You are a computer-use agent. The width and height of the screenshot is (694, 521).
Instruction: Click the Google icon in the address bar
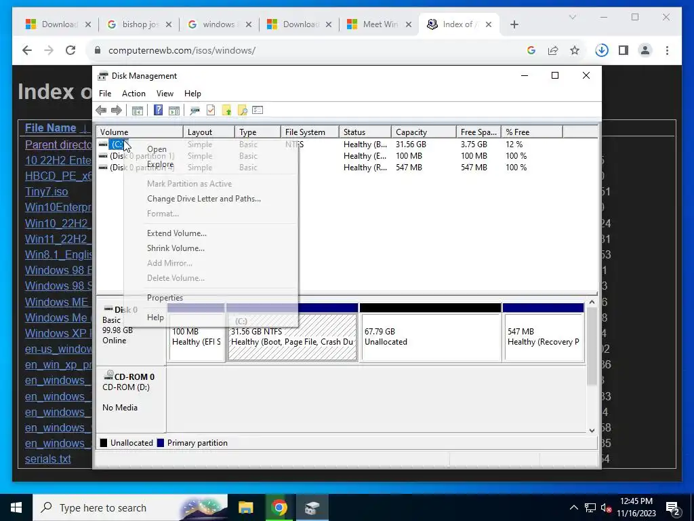pyautogui.click(x=531, y=50)
